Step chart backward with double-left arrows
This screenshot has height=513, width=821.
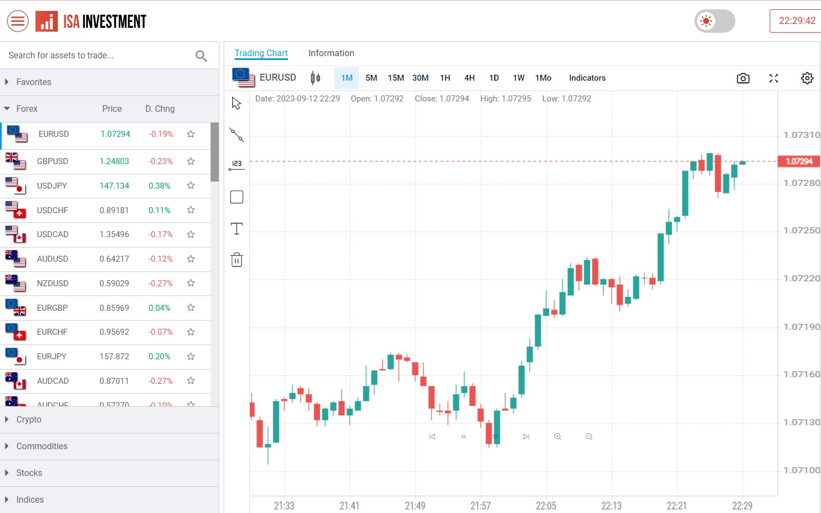tap(464, 437)
